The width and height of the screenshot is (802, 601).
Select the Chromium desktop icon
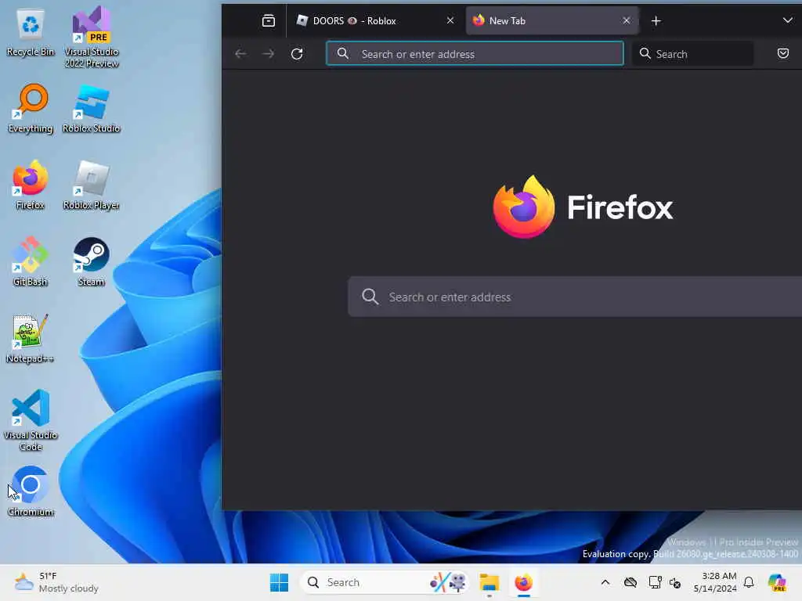31,491
